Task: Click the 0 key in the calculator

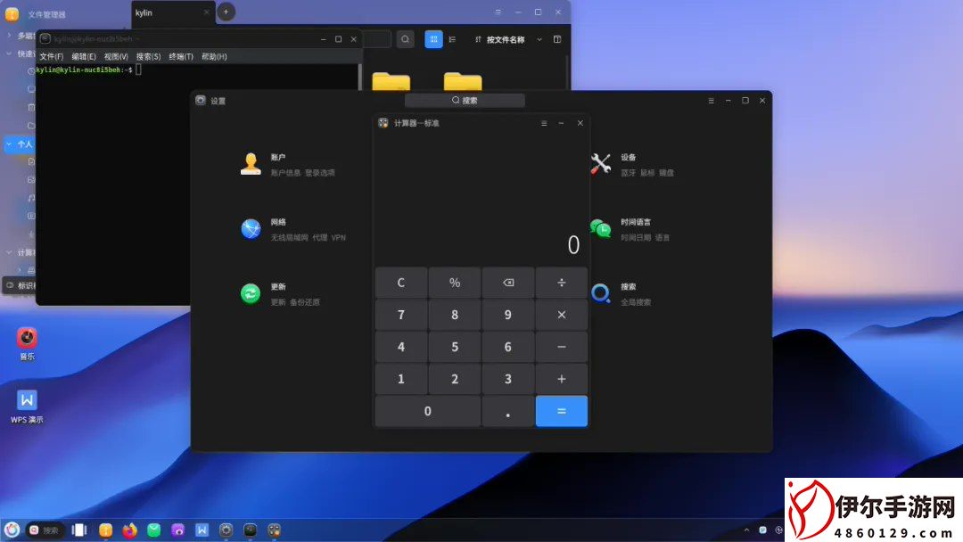Action: pyautogui.click(x=428, y=411)
